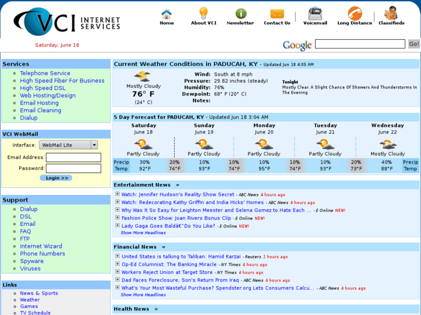Open the Telephone Service link
Image resolution: width=421 pixels, height=315 pixels.
click(45, 73)
